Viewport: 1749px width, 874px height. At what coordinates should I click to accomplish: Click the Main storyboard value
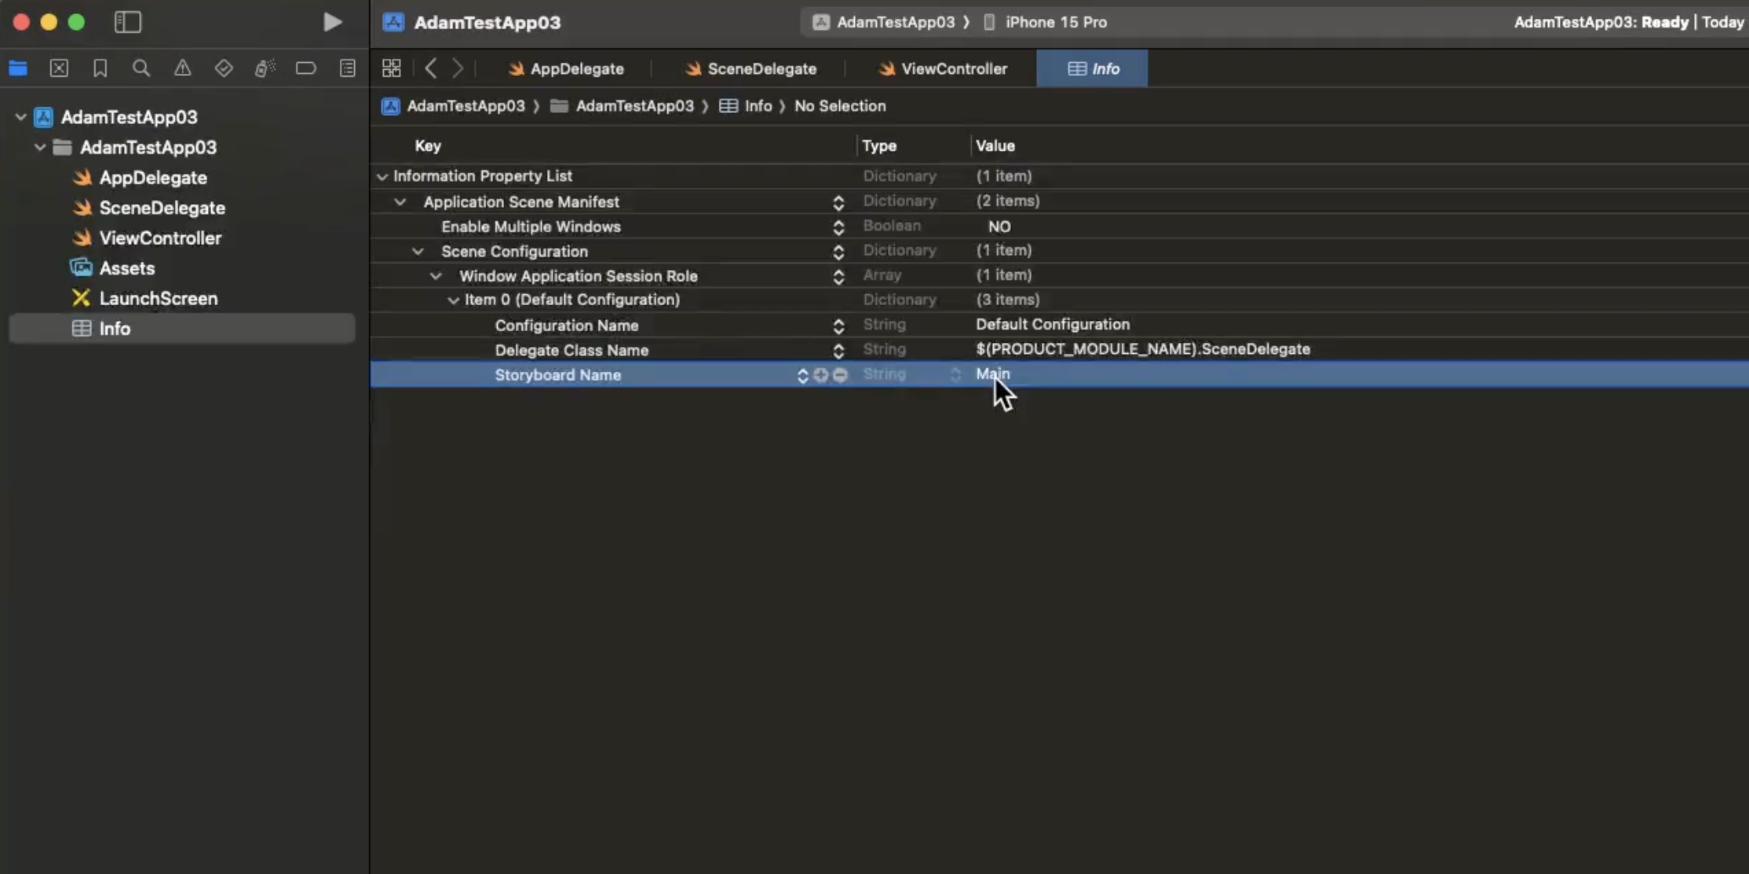coord(992,373)
